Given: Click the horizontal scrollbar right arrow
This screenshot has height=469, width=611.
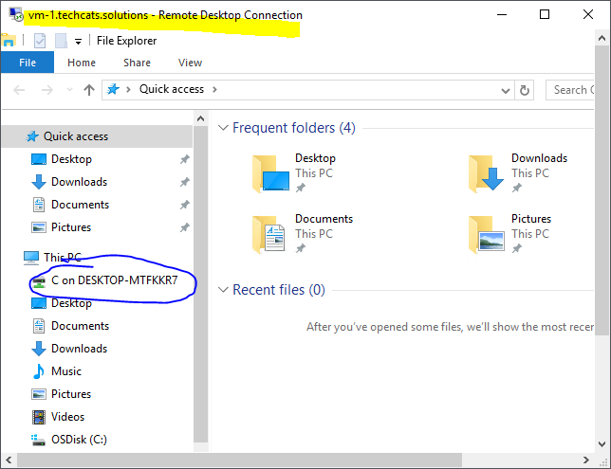Looking at the screenshot, I should click(x=586, y=460).
